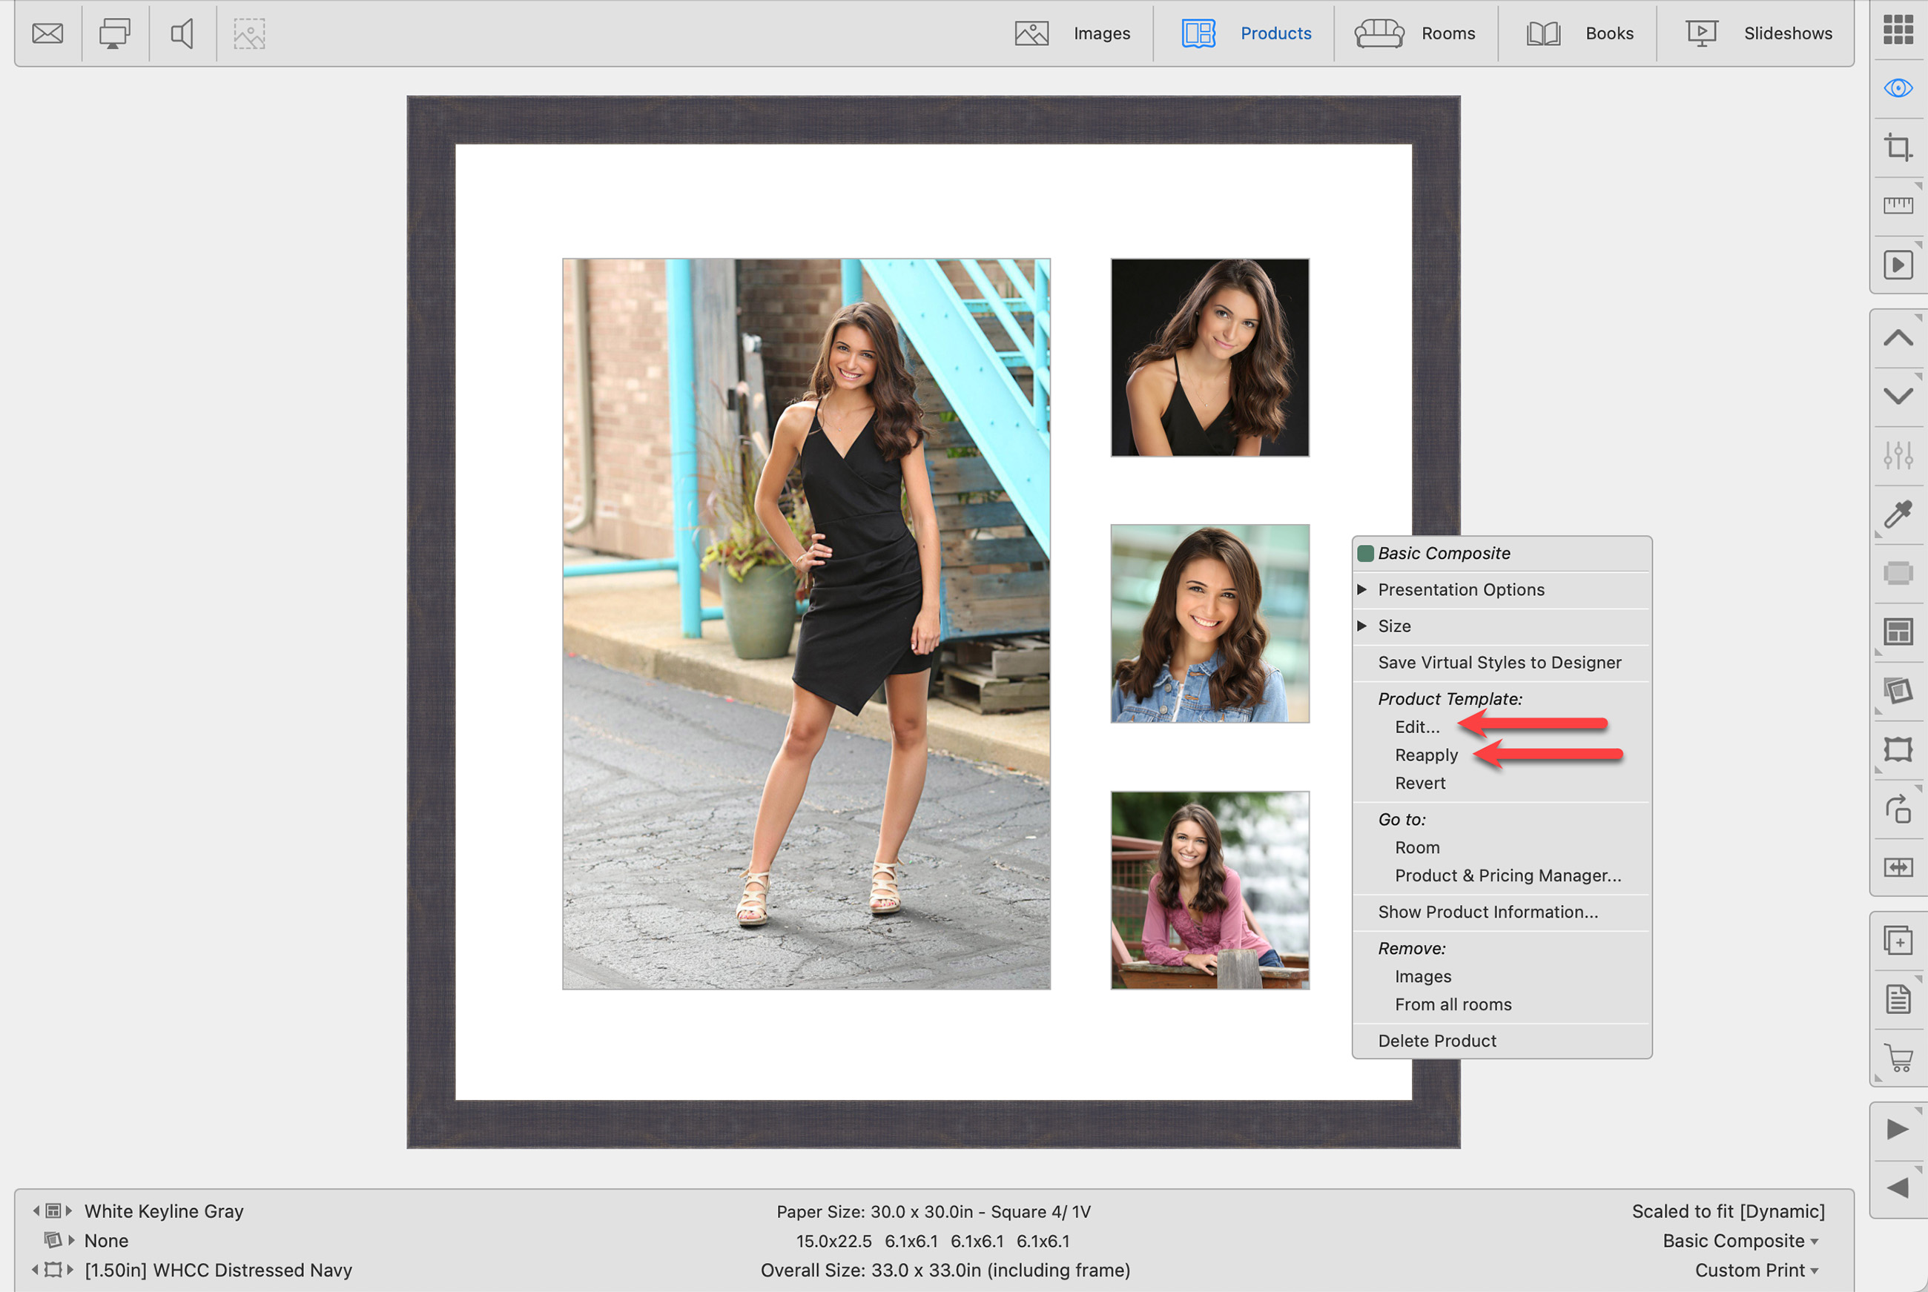Click the large full-length portrait photo
Image resolution: width=1928 pixels, height=1292 pixels.
click(805, 623)
